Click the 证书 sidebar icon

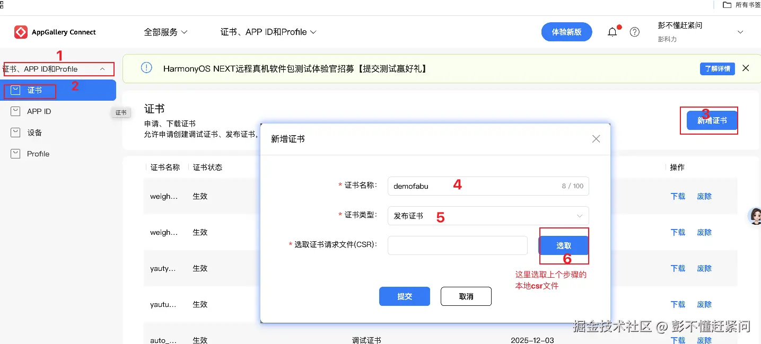pos(16,90)
